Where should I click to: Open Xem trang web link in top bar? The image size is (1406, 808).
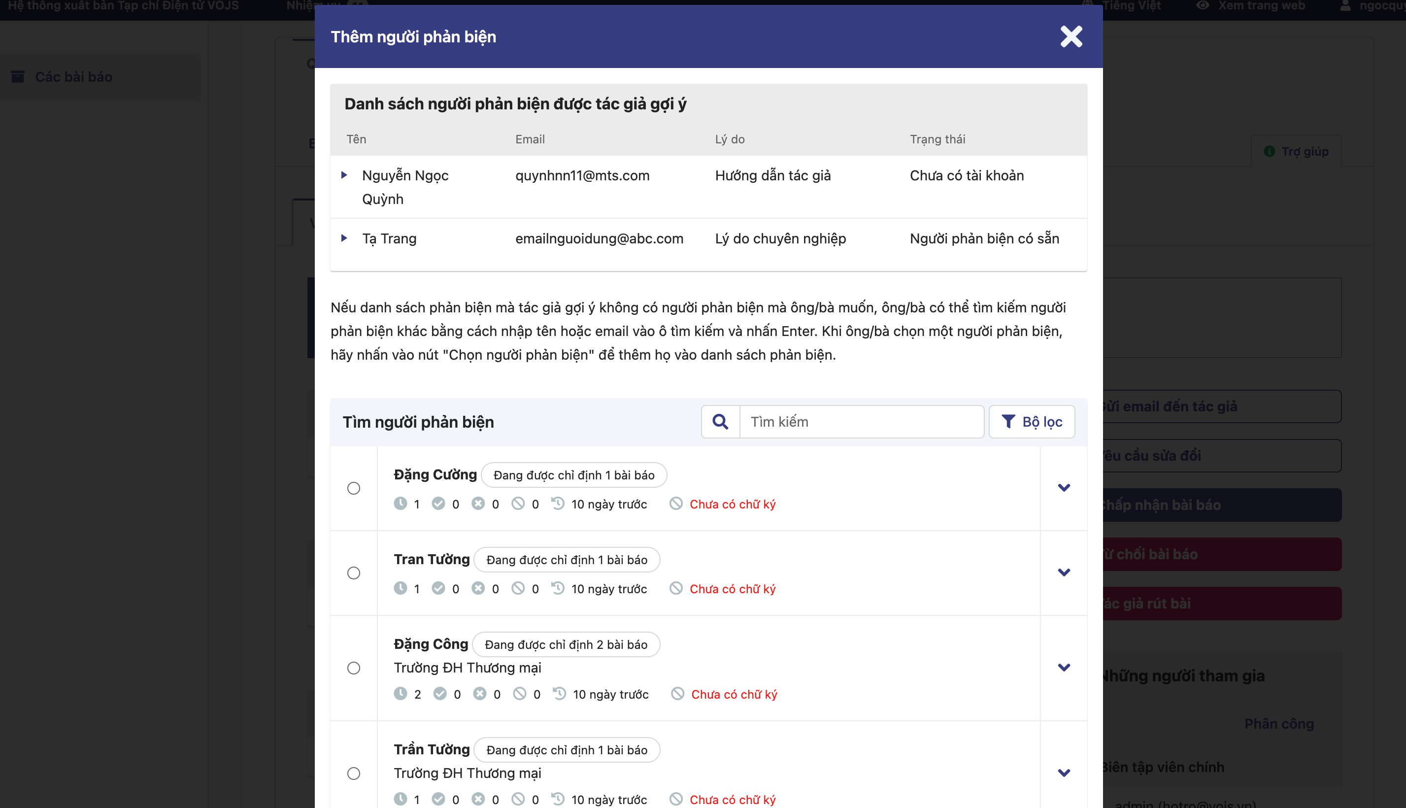pyautogui.click(x=1251, y=6)
